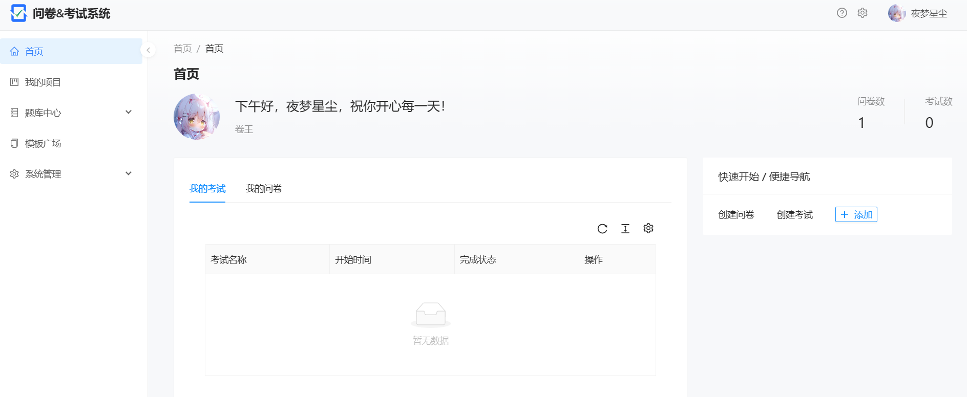The width and height of the screenshot is (967, 397).
Task: Open settings gear icon in top header
Action: [x=863, y=13]
